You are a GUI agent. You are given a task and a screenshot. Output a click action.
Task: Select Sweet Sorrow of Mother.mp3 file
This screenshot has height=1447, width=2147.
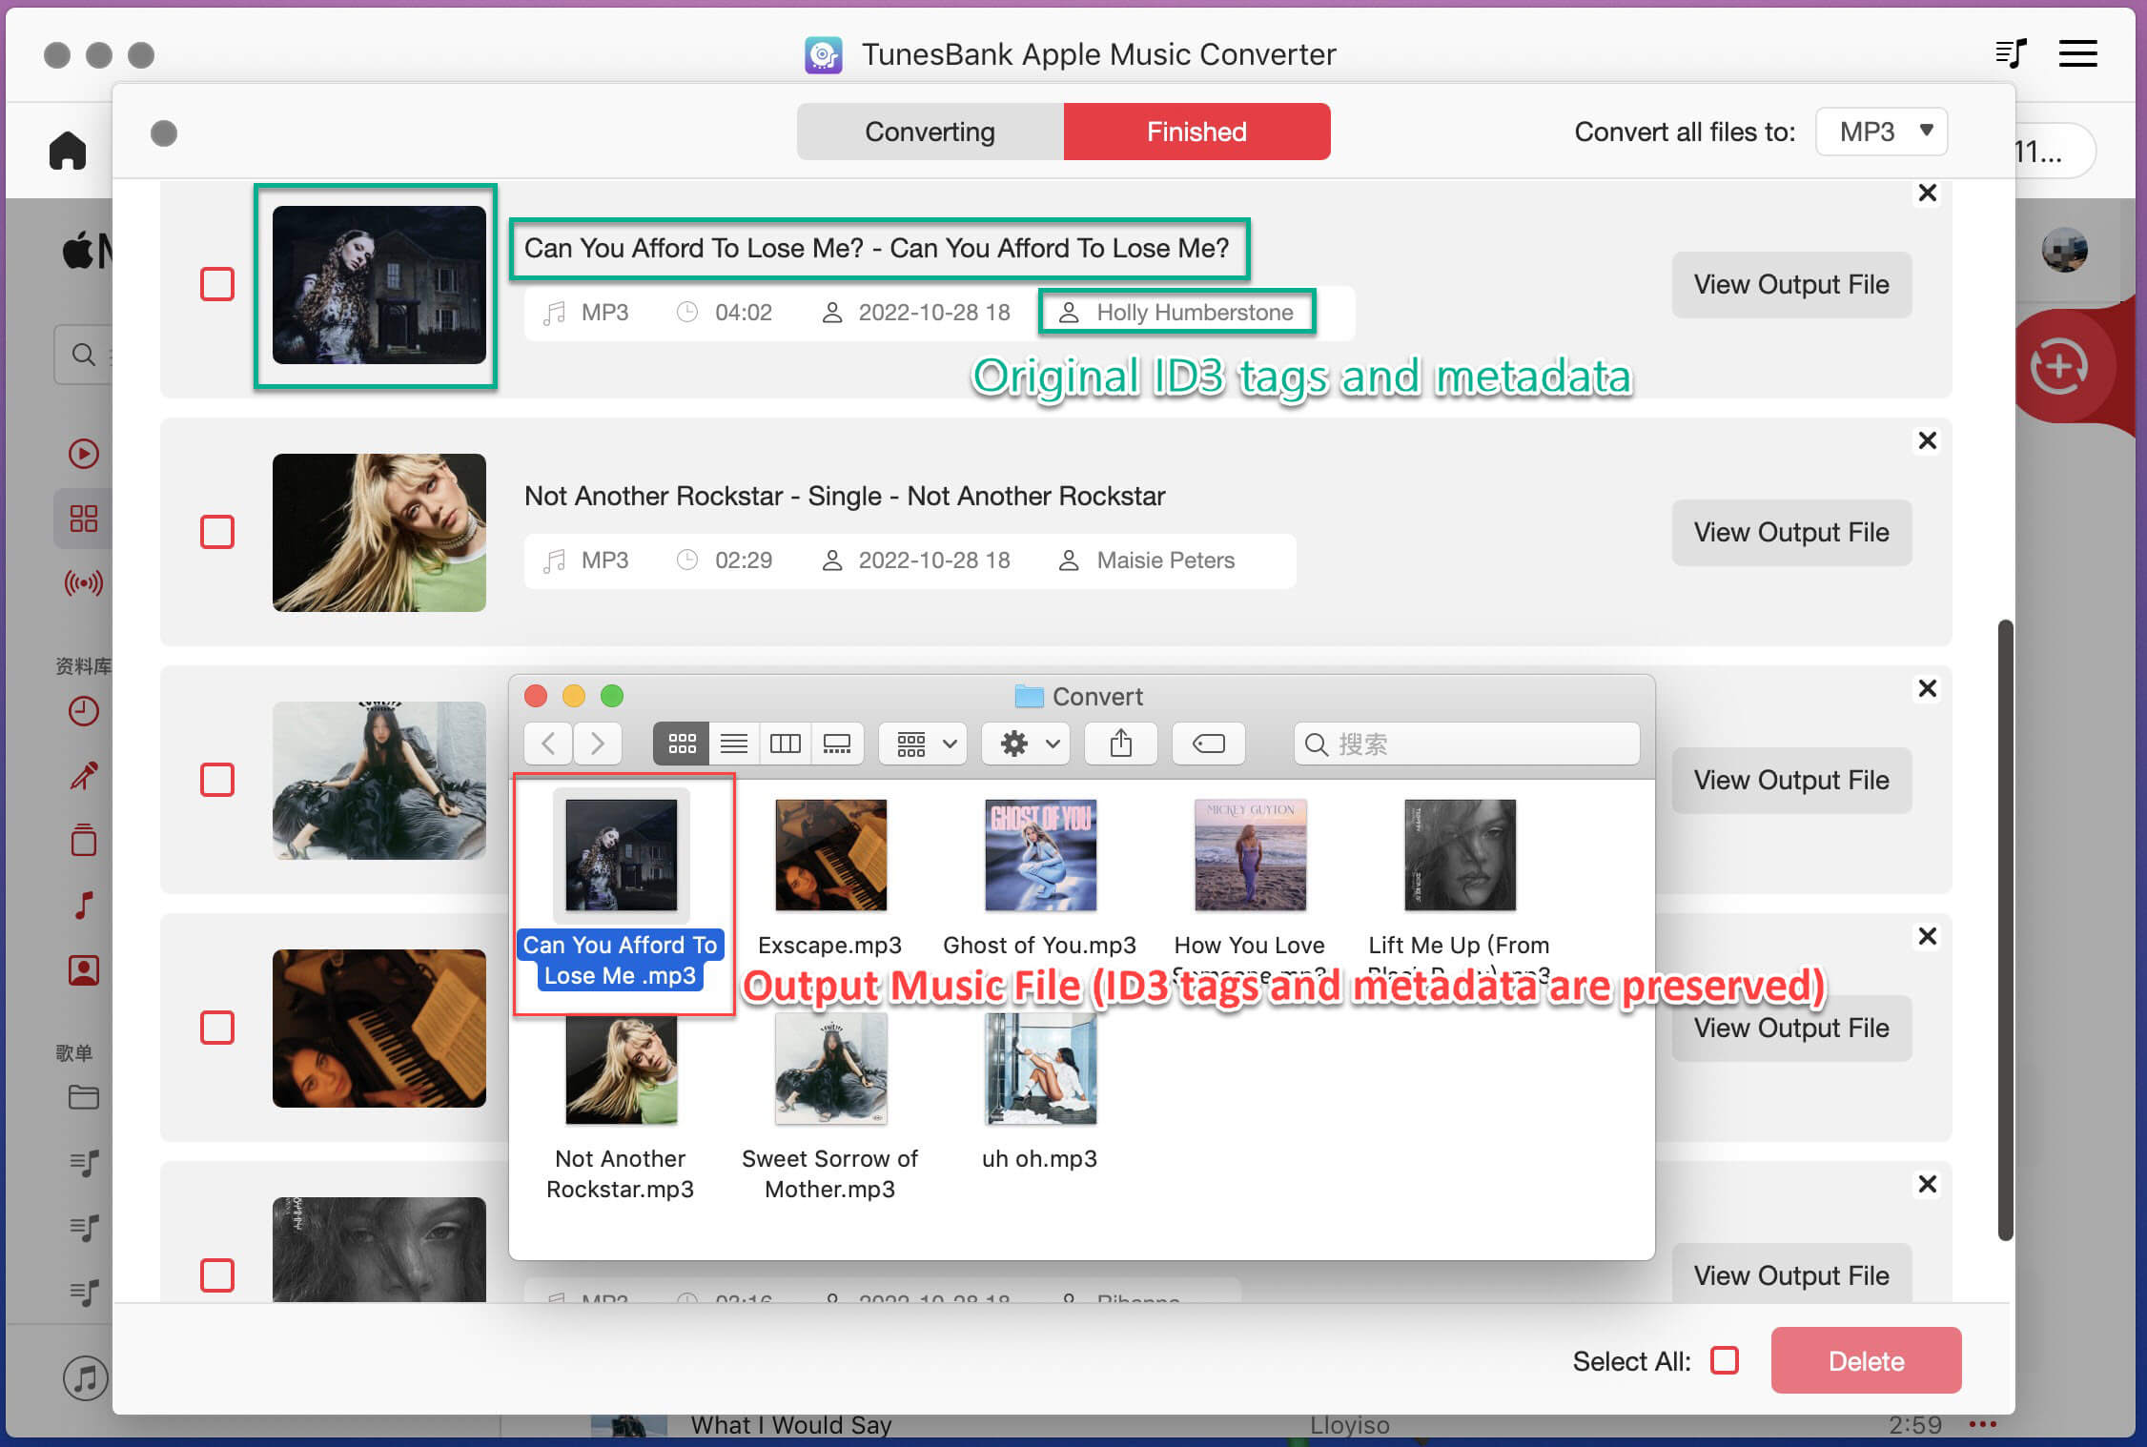point(830,1108)
